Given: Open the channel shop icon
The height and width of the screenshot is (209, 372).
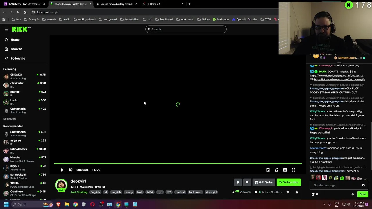Looking at the screenshot, I should tap(313, 194).
